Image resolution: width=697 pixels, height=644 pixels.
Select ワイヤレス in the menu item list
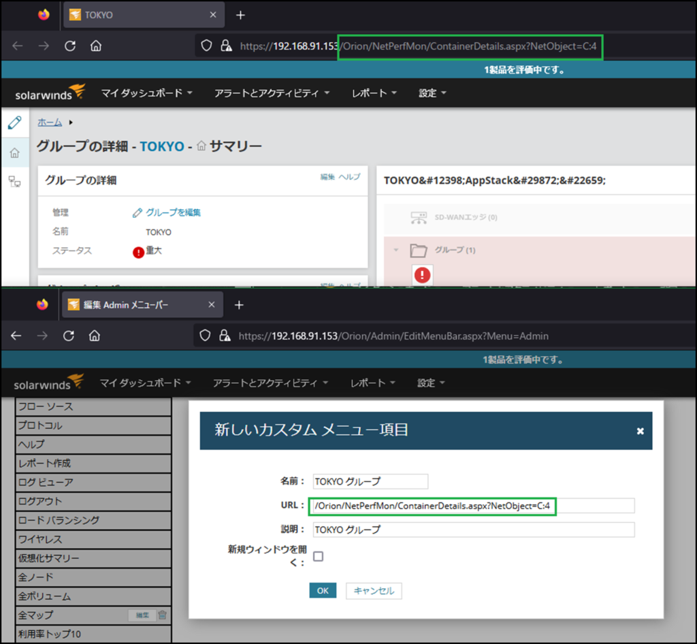(x=93, y=539)
